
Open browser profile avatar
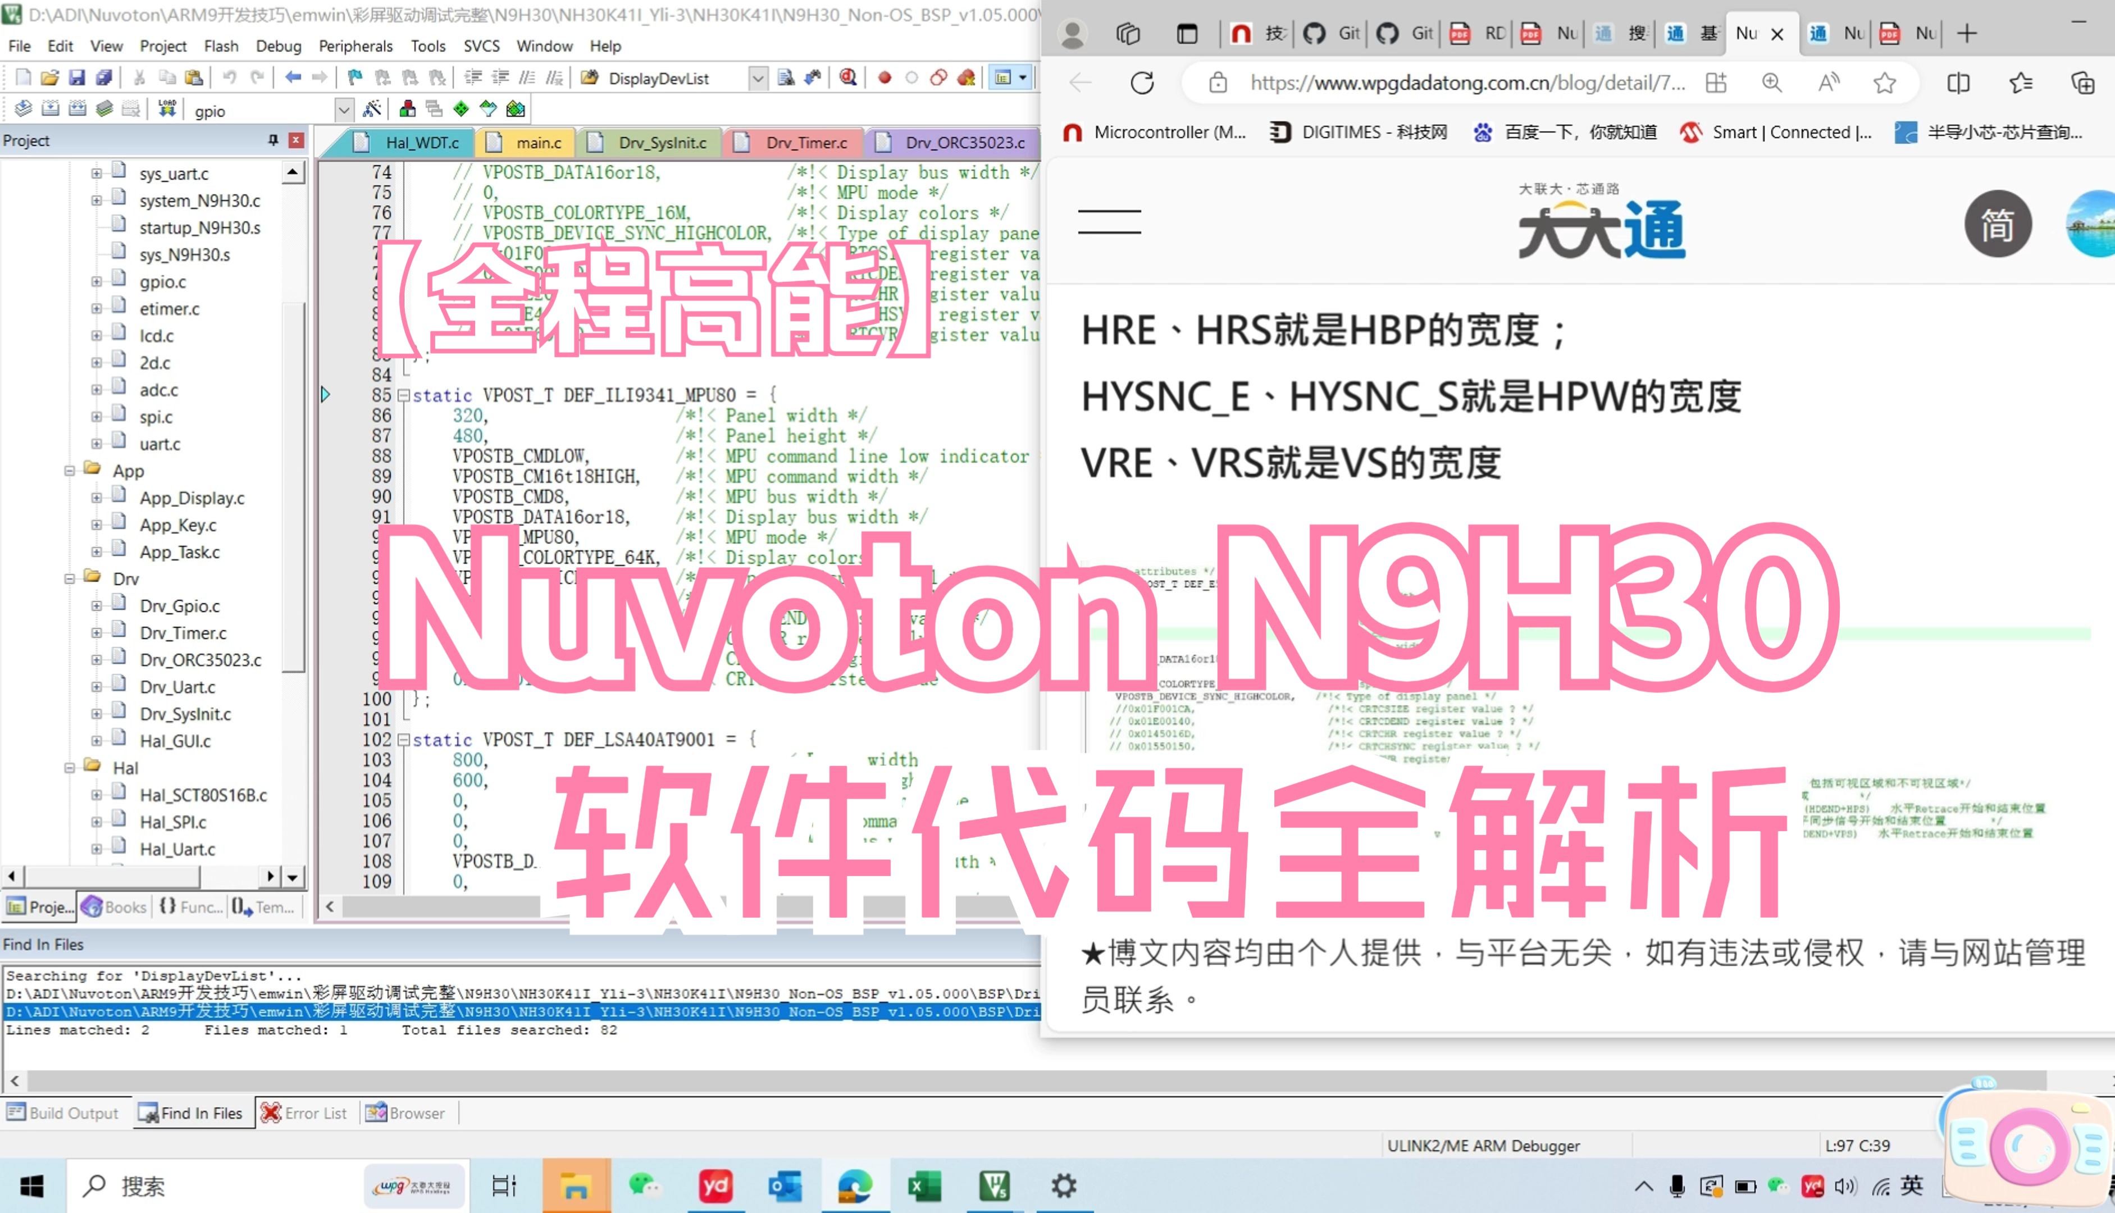pyautogui.click(x=1073, y=33)
